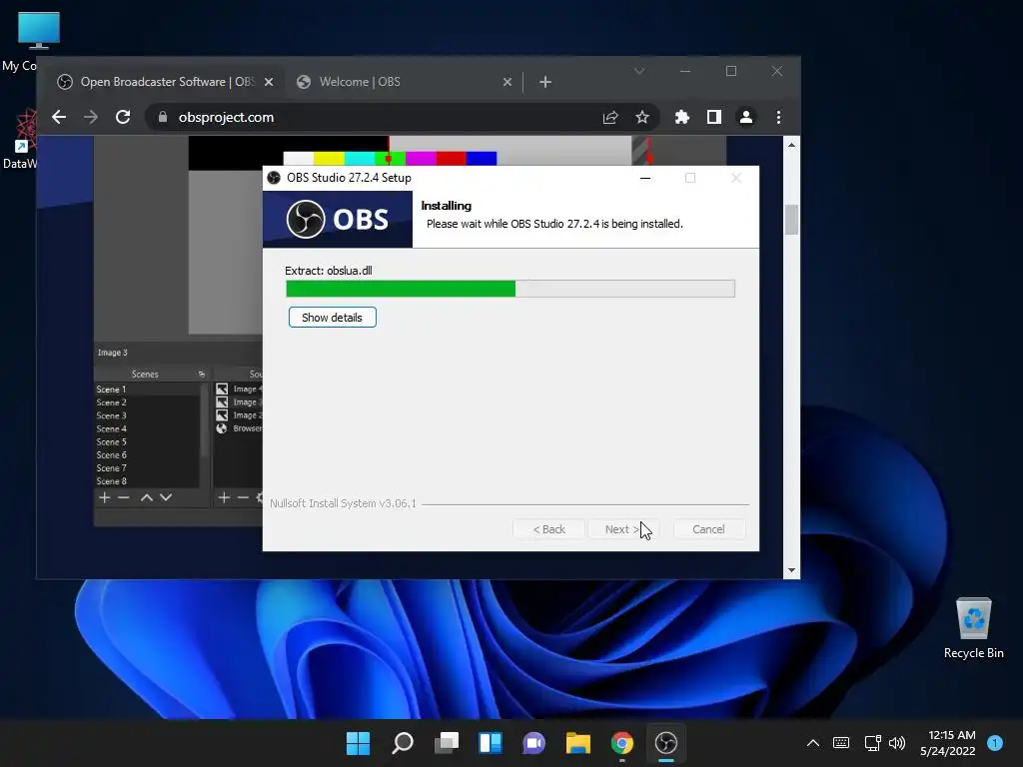Minimize the OBS Studio Setup window
Screen dimensions: 1023x767
pos(645,178)
